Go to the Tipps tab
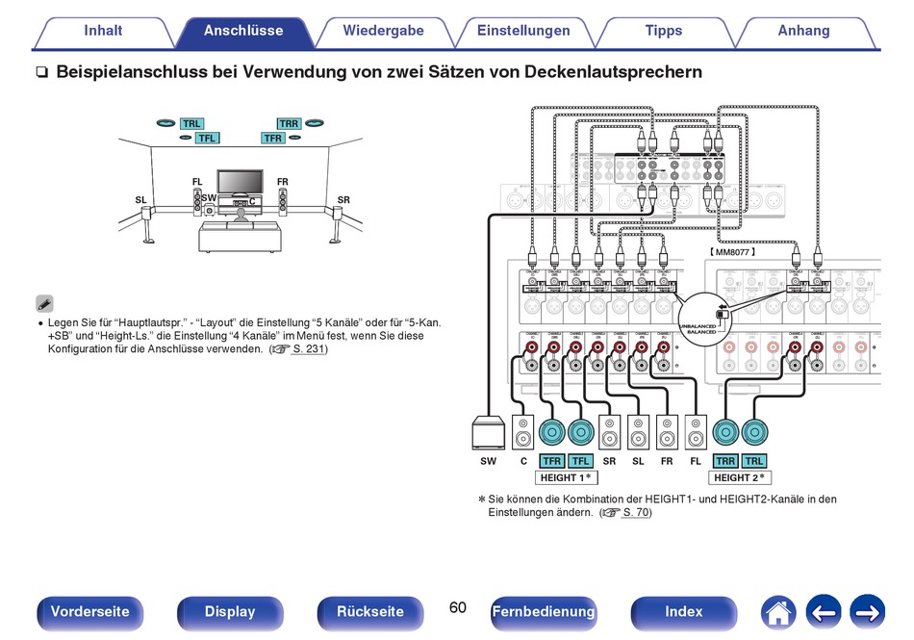 click(x=663, y=32)
